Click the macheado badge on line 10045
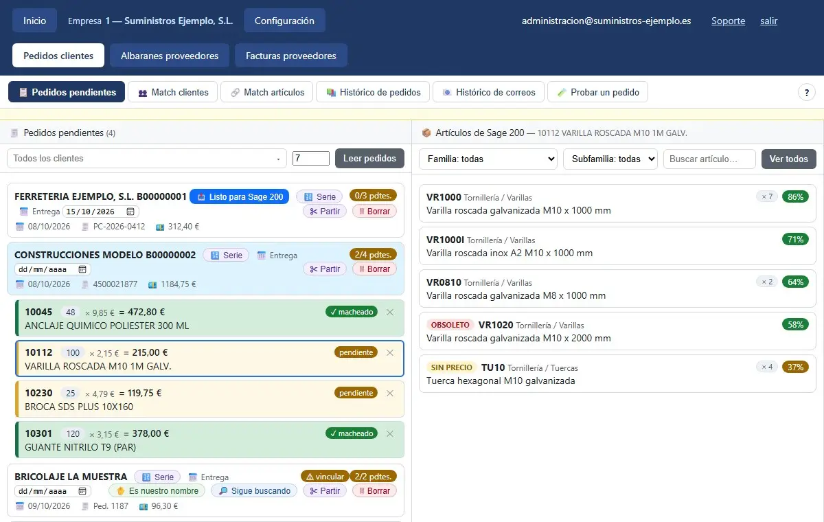This screenshot has height=522, width=824. pyautogui.click(x=352, y=312)
